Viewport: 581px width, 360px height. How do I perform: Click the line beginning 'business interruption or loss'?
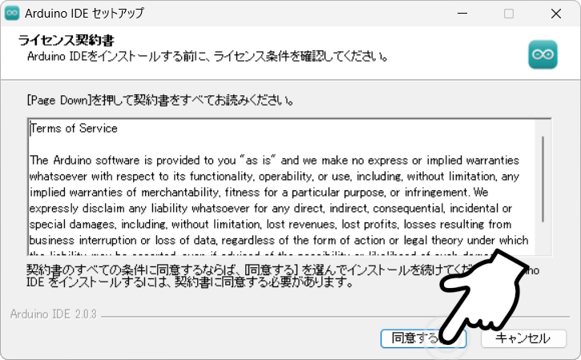(279, 240)
